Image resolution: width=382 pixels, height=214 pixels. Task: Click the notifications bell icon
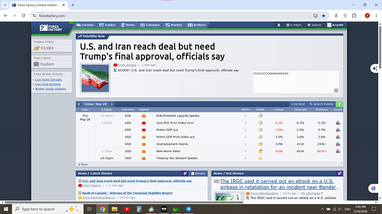278,25
